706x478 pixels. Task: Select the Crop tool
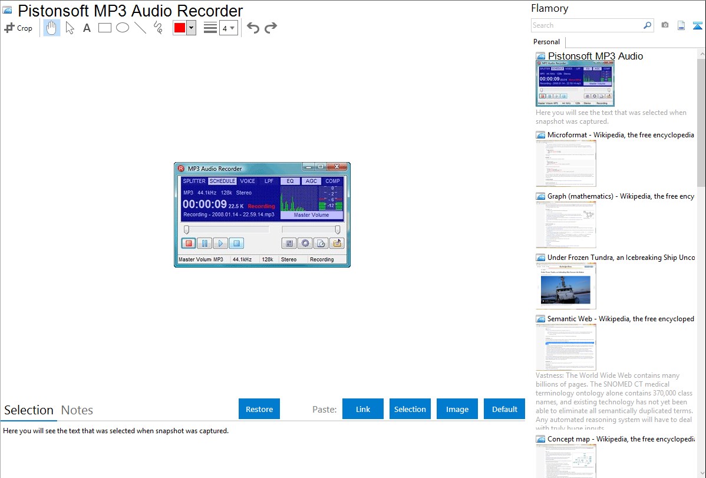[18, 28]
